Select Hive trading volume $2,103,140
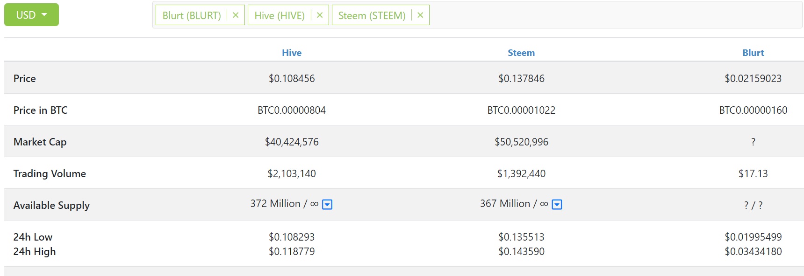 pyautogui.click(x=292, y=173)
